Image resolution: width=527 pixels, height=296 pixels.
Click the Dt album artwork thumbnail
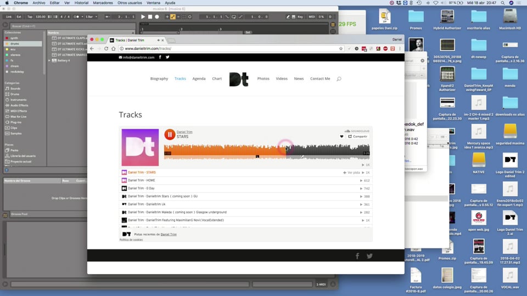click(x=140, y=147)
